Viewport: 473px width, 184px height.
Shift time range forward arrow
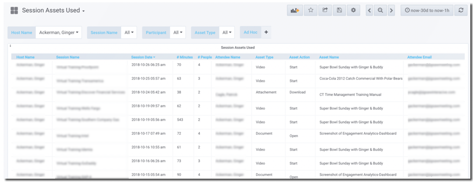click(x=391, y=10)
